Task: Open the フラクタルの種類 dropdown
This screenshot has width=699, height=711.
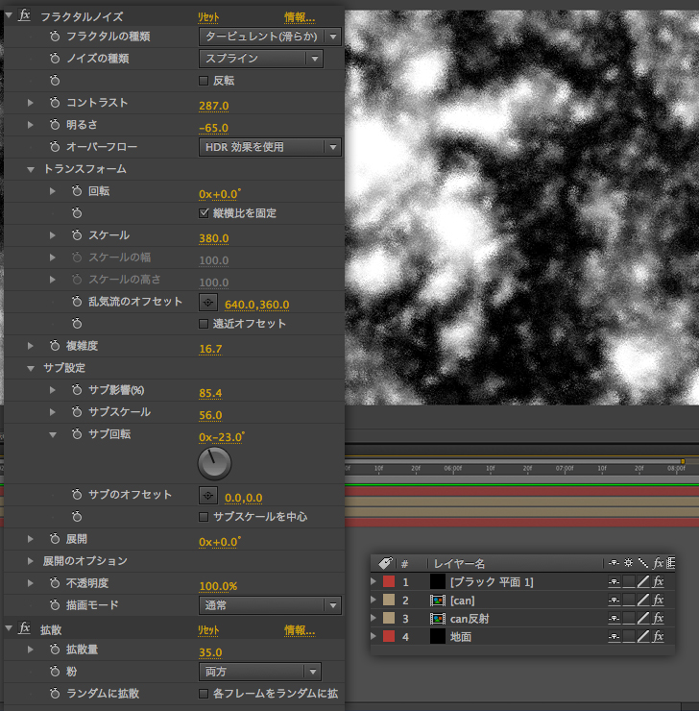Action: click(270, 37)
